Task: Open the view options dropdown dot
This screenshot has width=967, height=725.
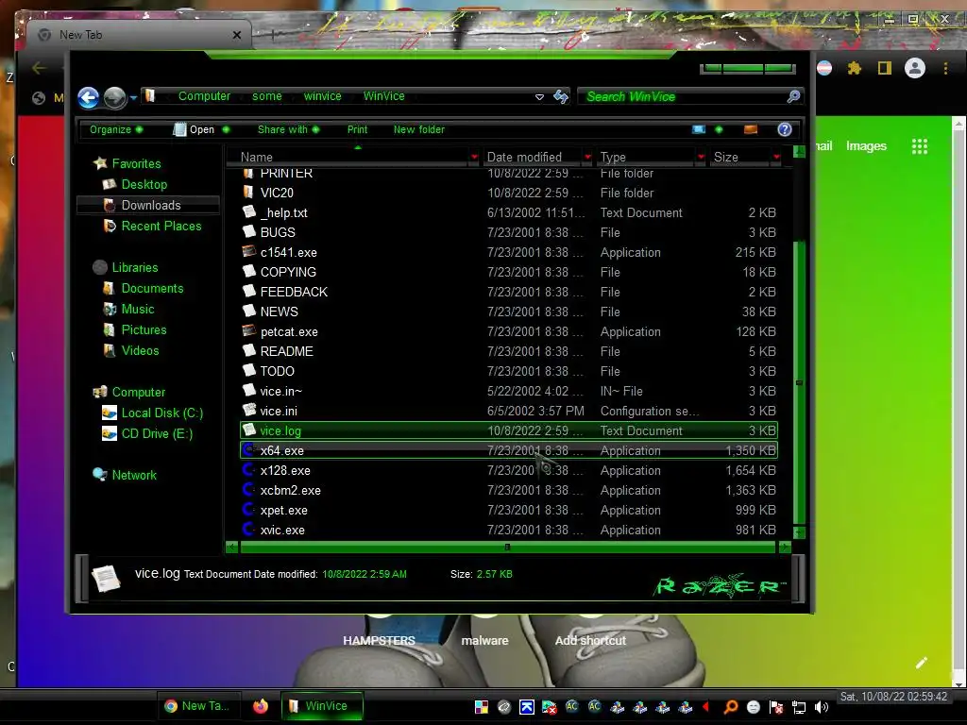Action: tap(719, 129)
